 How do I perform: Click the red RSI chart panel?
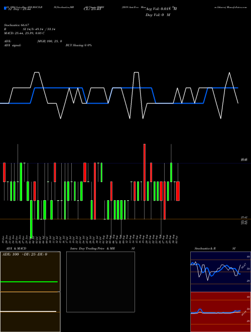click(x=220, y=312)
